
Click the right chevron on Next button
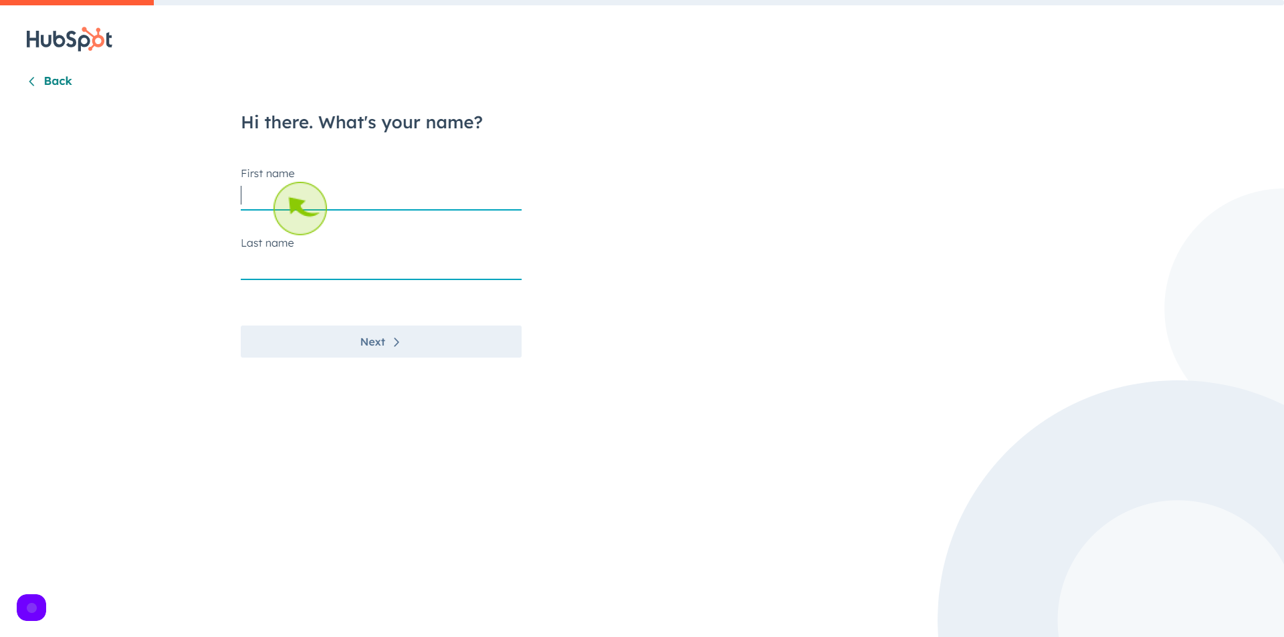pyautogui.click(x=397, y=342)
